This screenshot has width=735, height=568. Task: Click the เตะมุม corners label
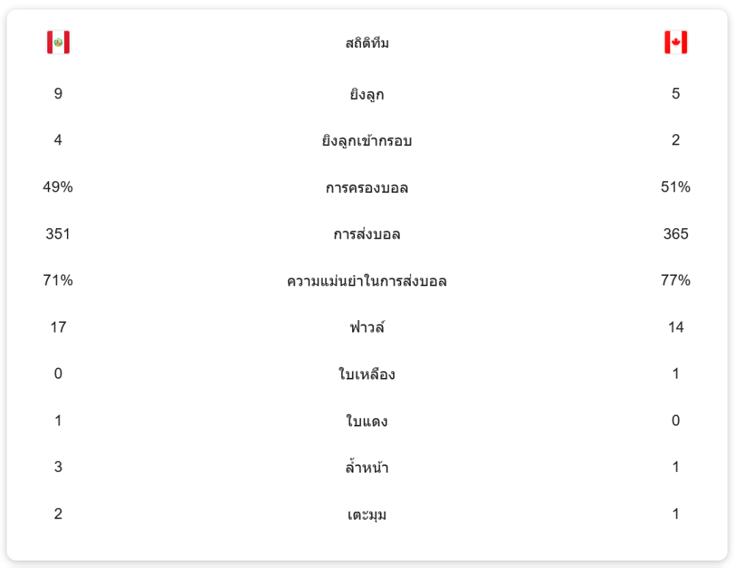tap(367, 514)
